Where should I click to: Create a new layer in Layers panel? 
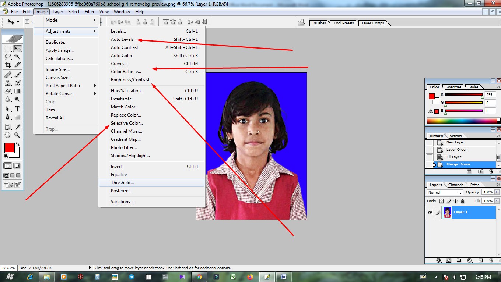(x=480, y=260)
